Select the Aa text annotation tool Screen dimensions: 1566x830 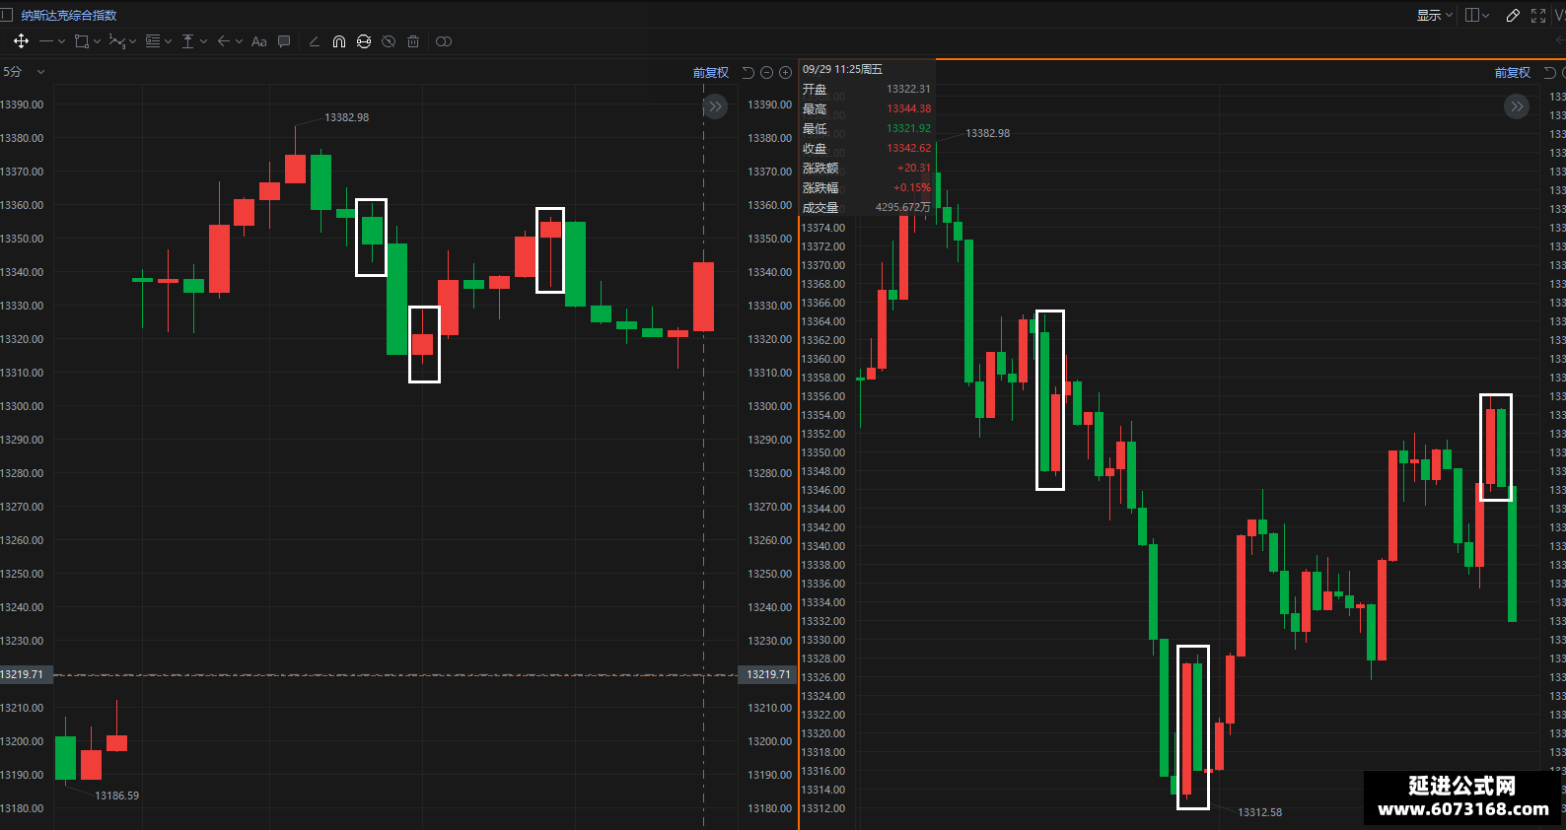(259, 41)
